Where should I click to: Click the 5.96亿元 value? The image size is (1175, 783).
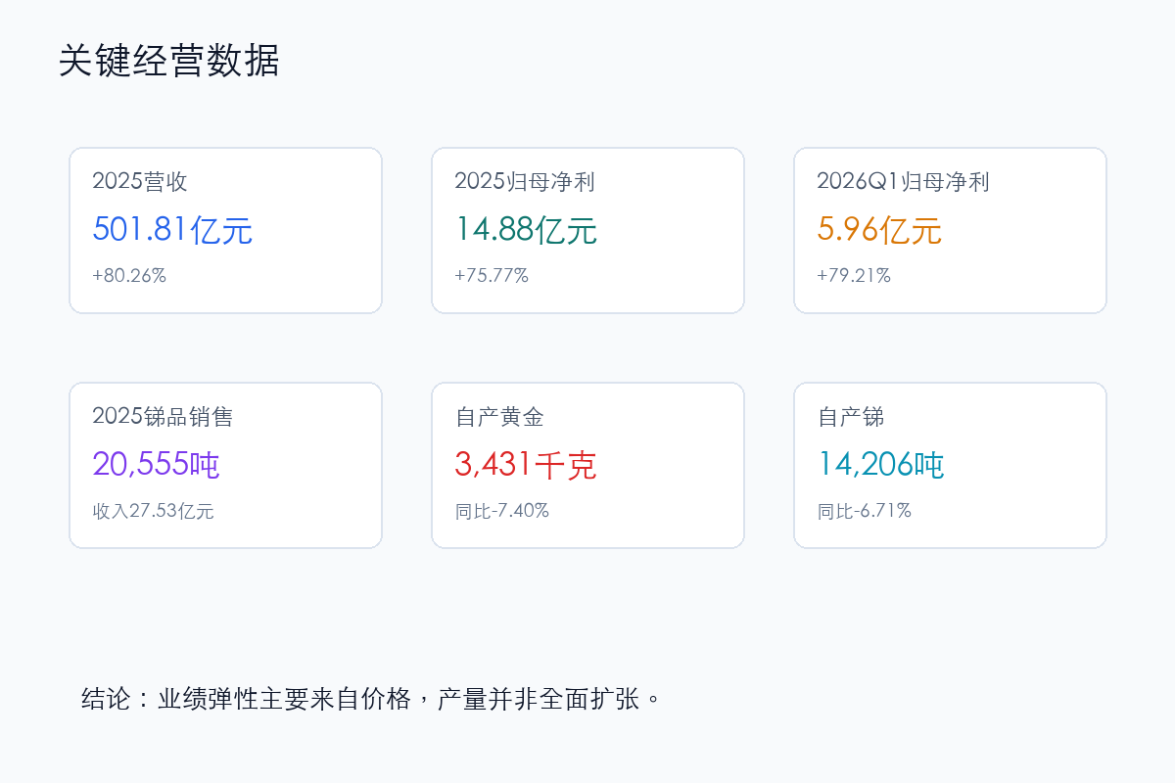click(x=879, y=230)
